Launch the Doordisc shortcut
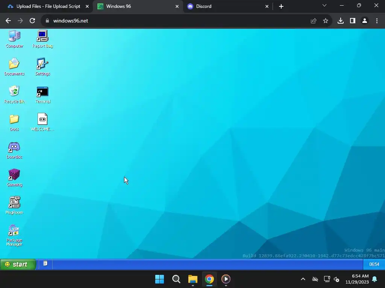 [14, 150]
